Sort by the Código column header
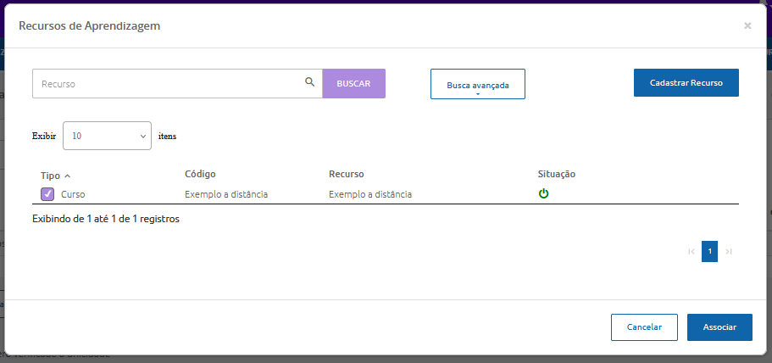Image resolution: width=772 pixels, height=363 pixels. click(x=200, y=174)
